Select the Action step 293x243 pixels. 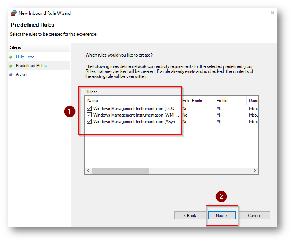pos(22,74)
